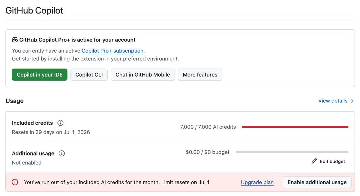This screenshot has width=360, height=196.
Task: Click the chevron arrow beside View details
Action: coord(352,101)
